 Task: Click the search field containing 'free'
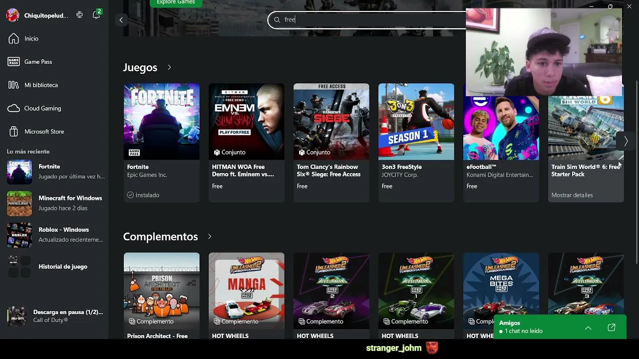point(367,20)
